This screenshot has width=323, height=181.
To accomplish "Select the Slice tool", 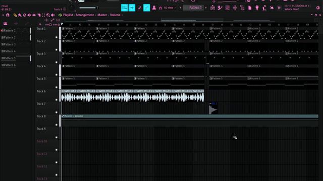I will click(x=39, y=15).
